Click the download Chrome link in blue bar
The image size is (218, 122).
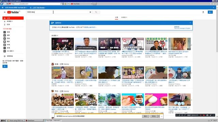(37, 7)
